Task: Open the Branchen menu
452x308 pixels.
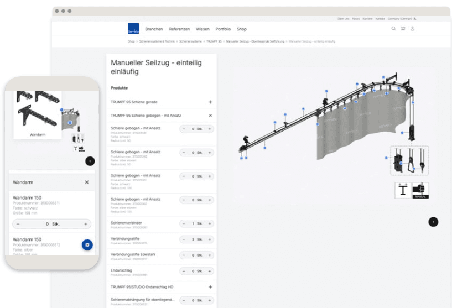Action: pos(154,29)
